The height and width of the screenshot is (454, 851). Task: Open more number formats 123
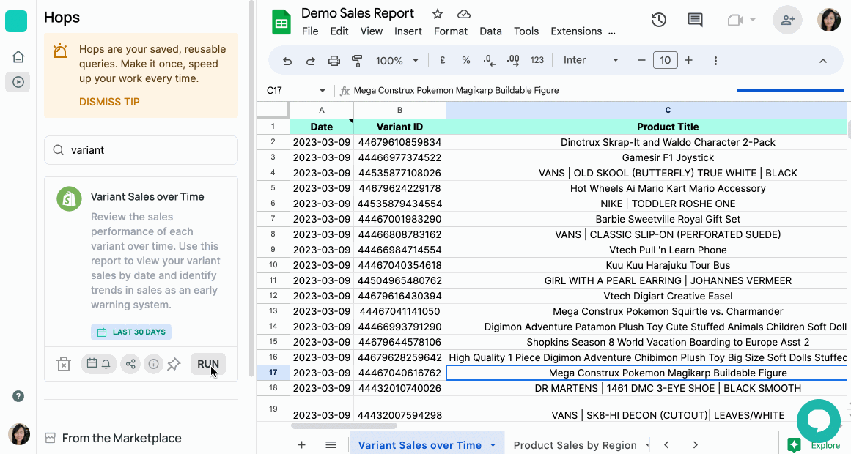click(x=537, y=60)
